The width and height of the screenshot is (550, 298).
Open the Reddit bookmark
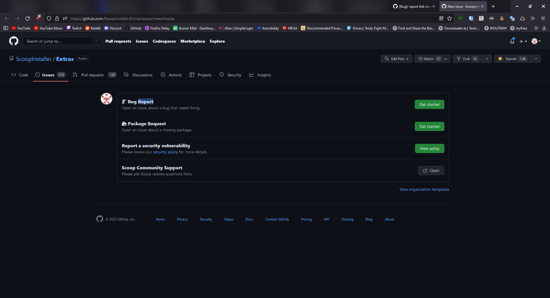(93, 28)
